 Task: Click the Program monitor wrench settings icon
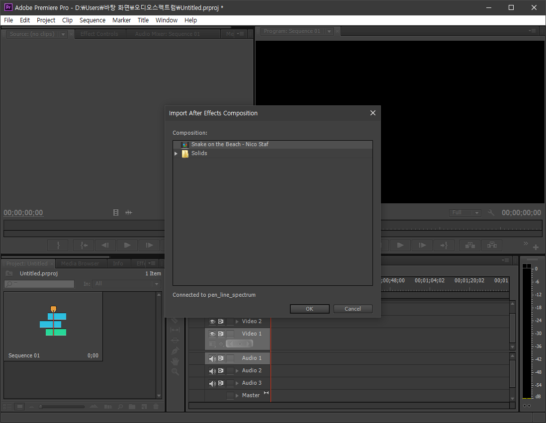coord(491,212)
